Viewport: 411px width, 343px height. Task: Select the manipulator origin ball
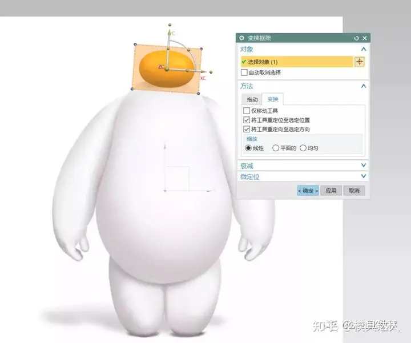click(167, 69)
